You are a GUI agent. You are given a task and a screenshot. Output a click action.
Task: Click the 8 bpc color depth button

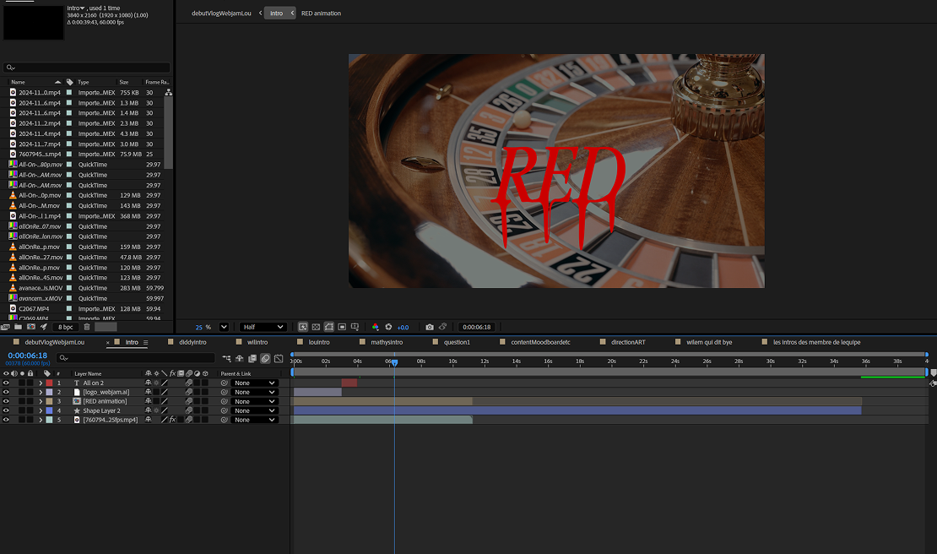click(x=64, y=327)
